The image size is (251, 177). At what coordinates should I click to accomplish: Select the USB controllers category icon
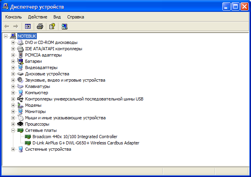click(x=20, y=99)
